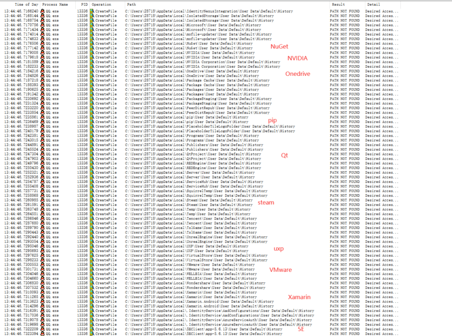452x336 pixels.
Task: Click CreateFile icon in the 13:44:46.7252321 Server row
Action: 92,173
